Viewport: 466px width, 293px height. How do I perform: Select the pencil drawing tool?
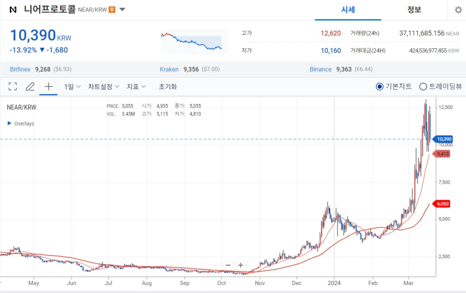point(30,87)
